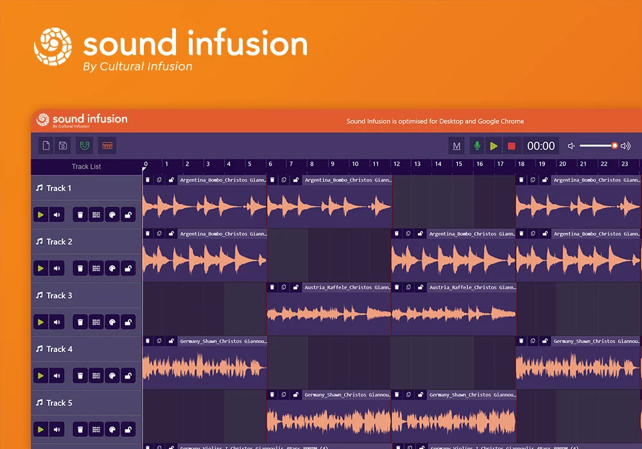Open the Track 5 grid editor

point(96,429)
